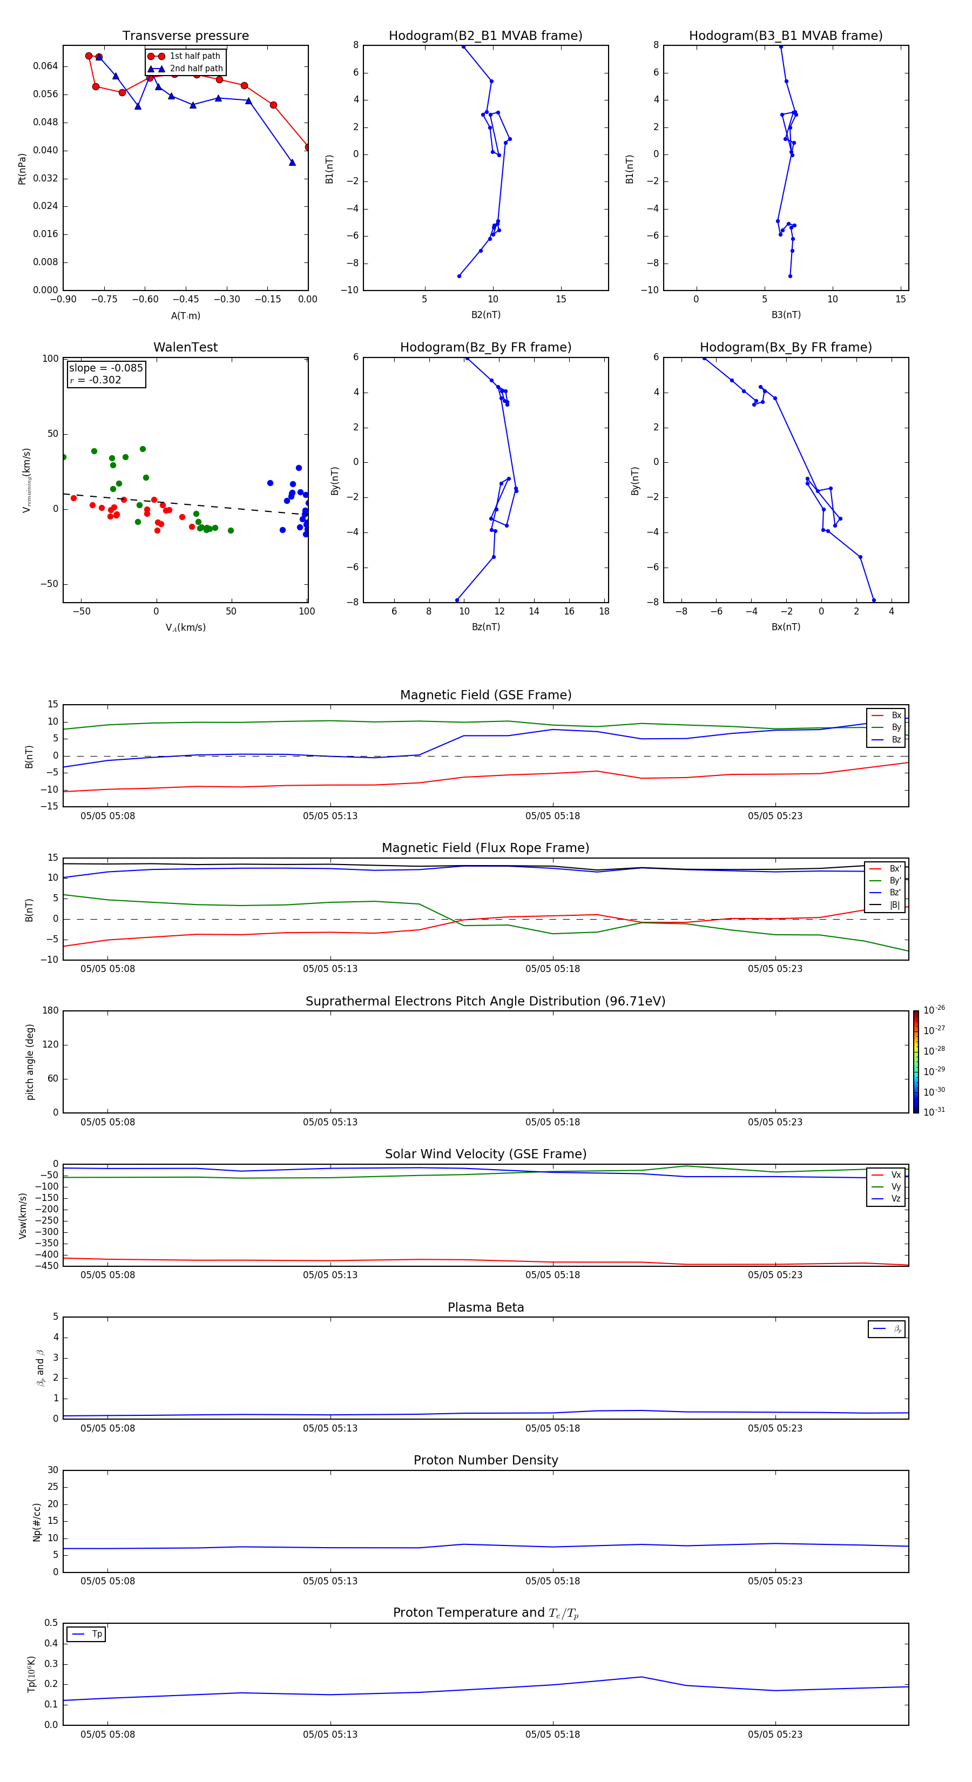Viewport: 972px width, 1782px height.
Task: Click '05/05 05:23' tick under Proton Temperature
Action: [775, 1734]
